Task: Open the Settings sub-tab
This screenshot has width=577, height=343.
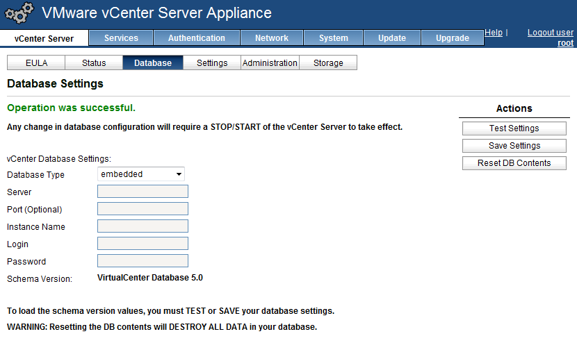Action: coord(212,63)
